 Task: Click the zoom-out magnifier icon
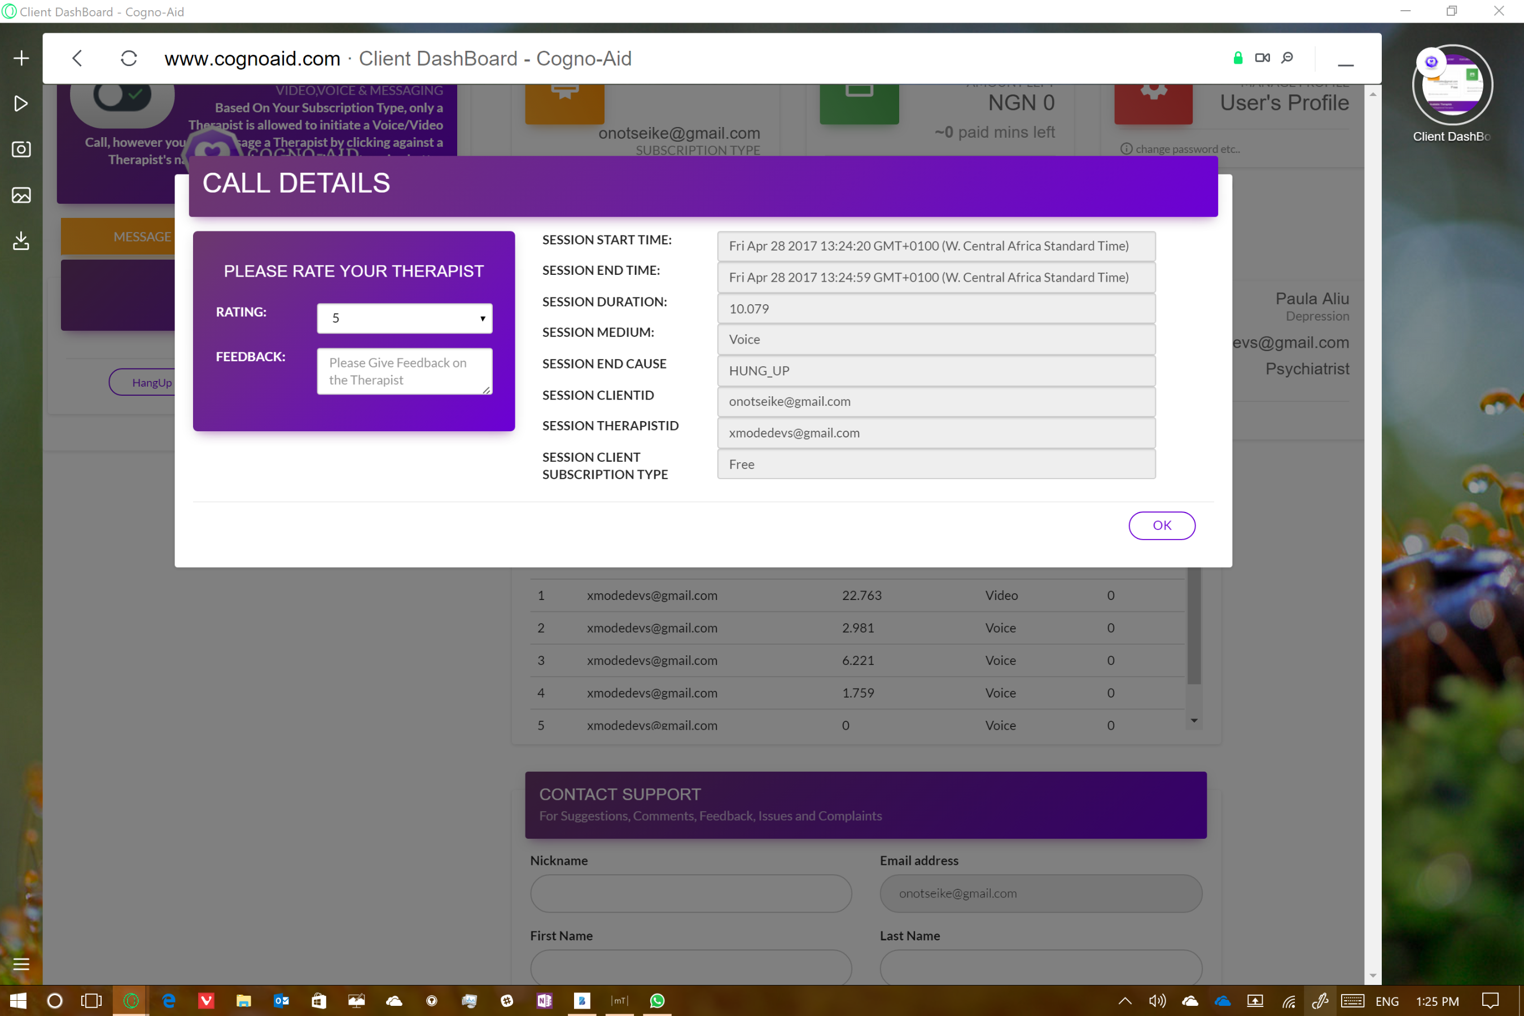(1287, 58)
